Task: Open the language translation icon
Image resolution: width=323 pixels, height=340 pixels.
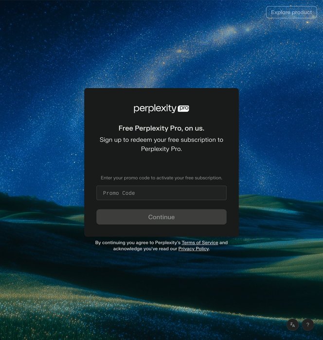Action: coord(292,324)
